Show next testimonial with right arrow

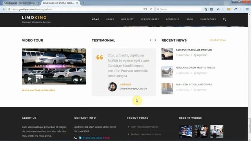click(155, 40)
